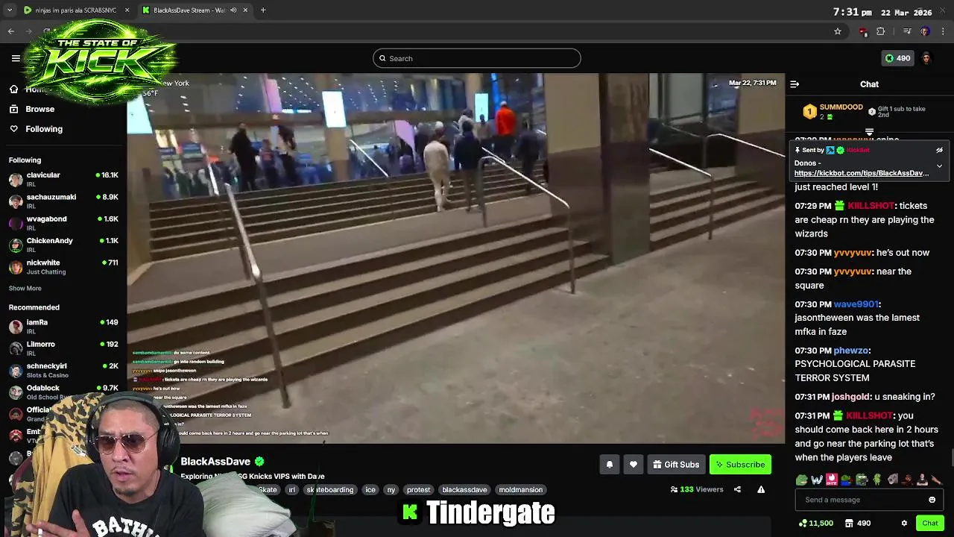Focus the Kick search box
This screenshot has width=954, height=537.
477,58
